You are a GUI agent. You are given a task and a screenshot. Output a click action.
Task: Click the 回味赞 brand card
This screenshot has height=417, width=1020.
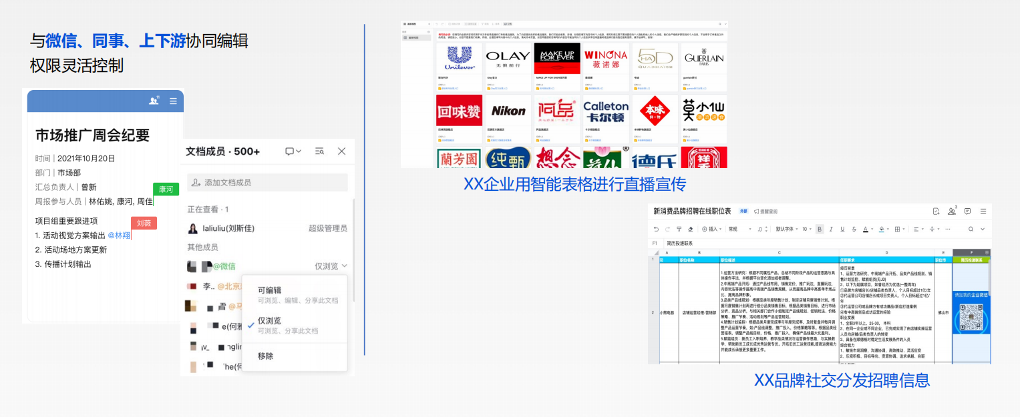pyautogui.click(x=459, y=118)
